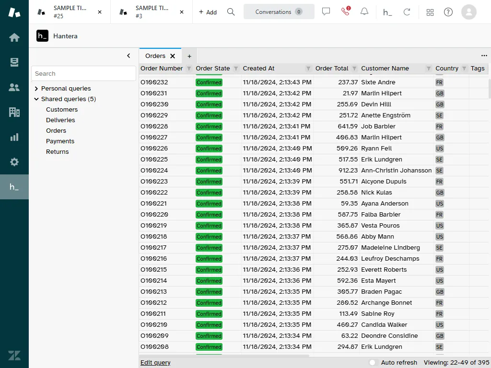Navigate home using the sidebar house icon
Image resolution: width=491 pixels, height=368 pixels.
point(14,36)
